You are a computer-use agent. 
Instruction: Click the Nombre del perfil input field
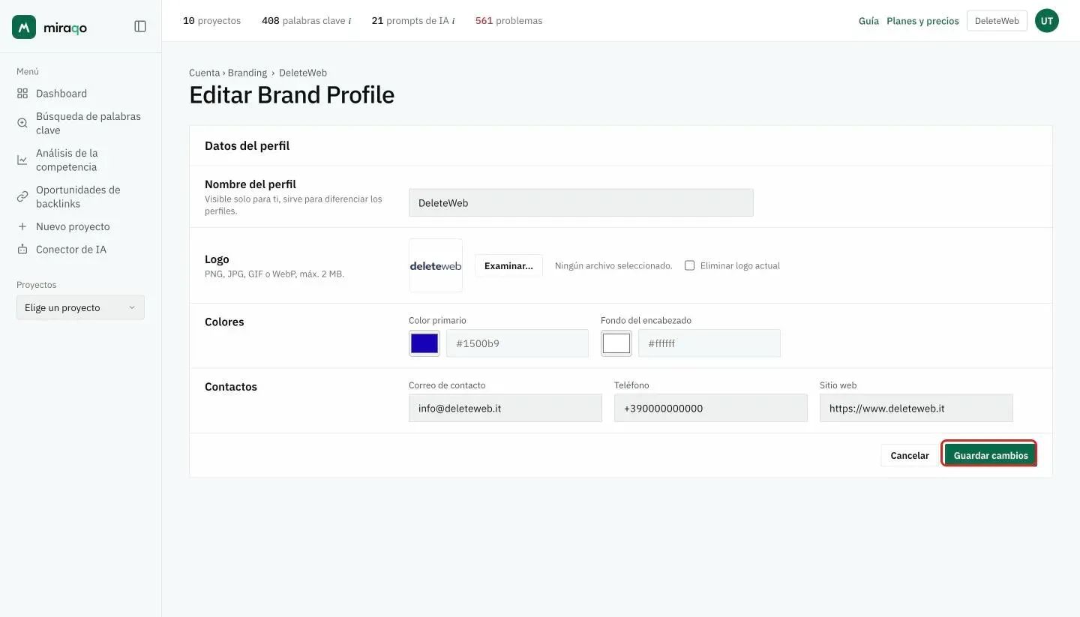point(581,202)
